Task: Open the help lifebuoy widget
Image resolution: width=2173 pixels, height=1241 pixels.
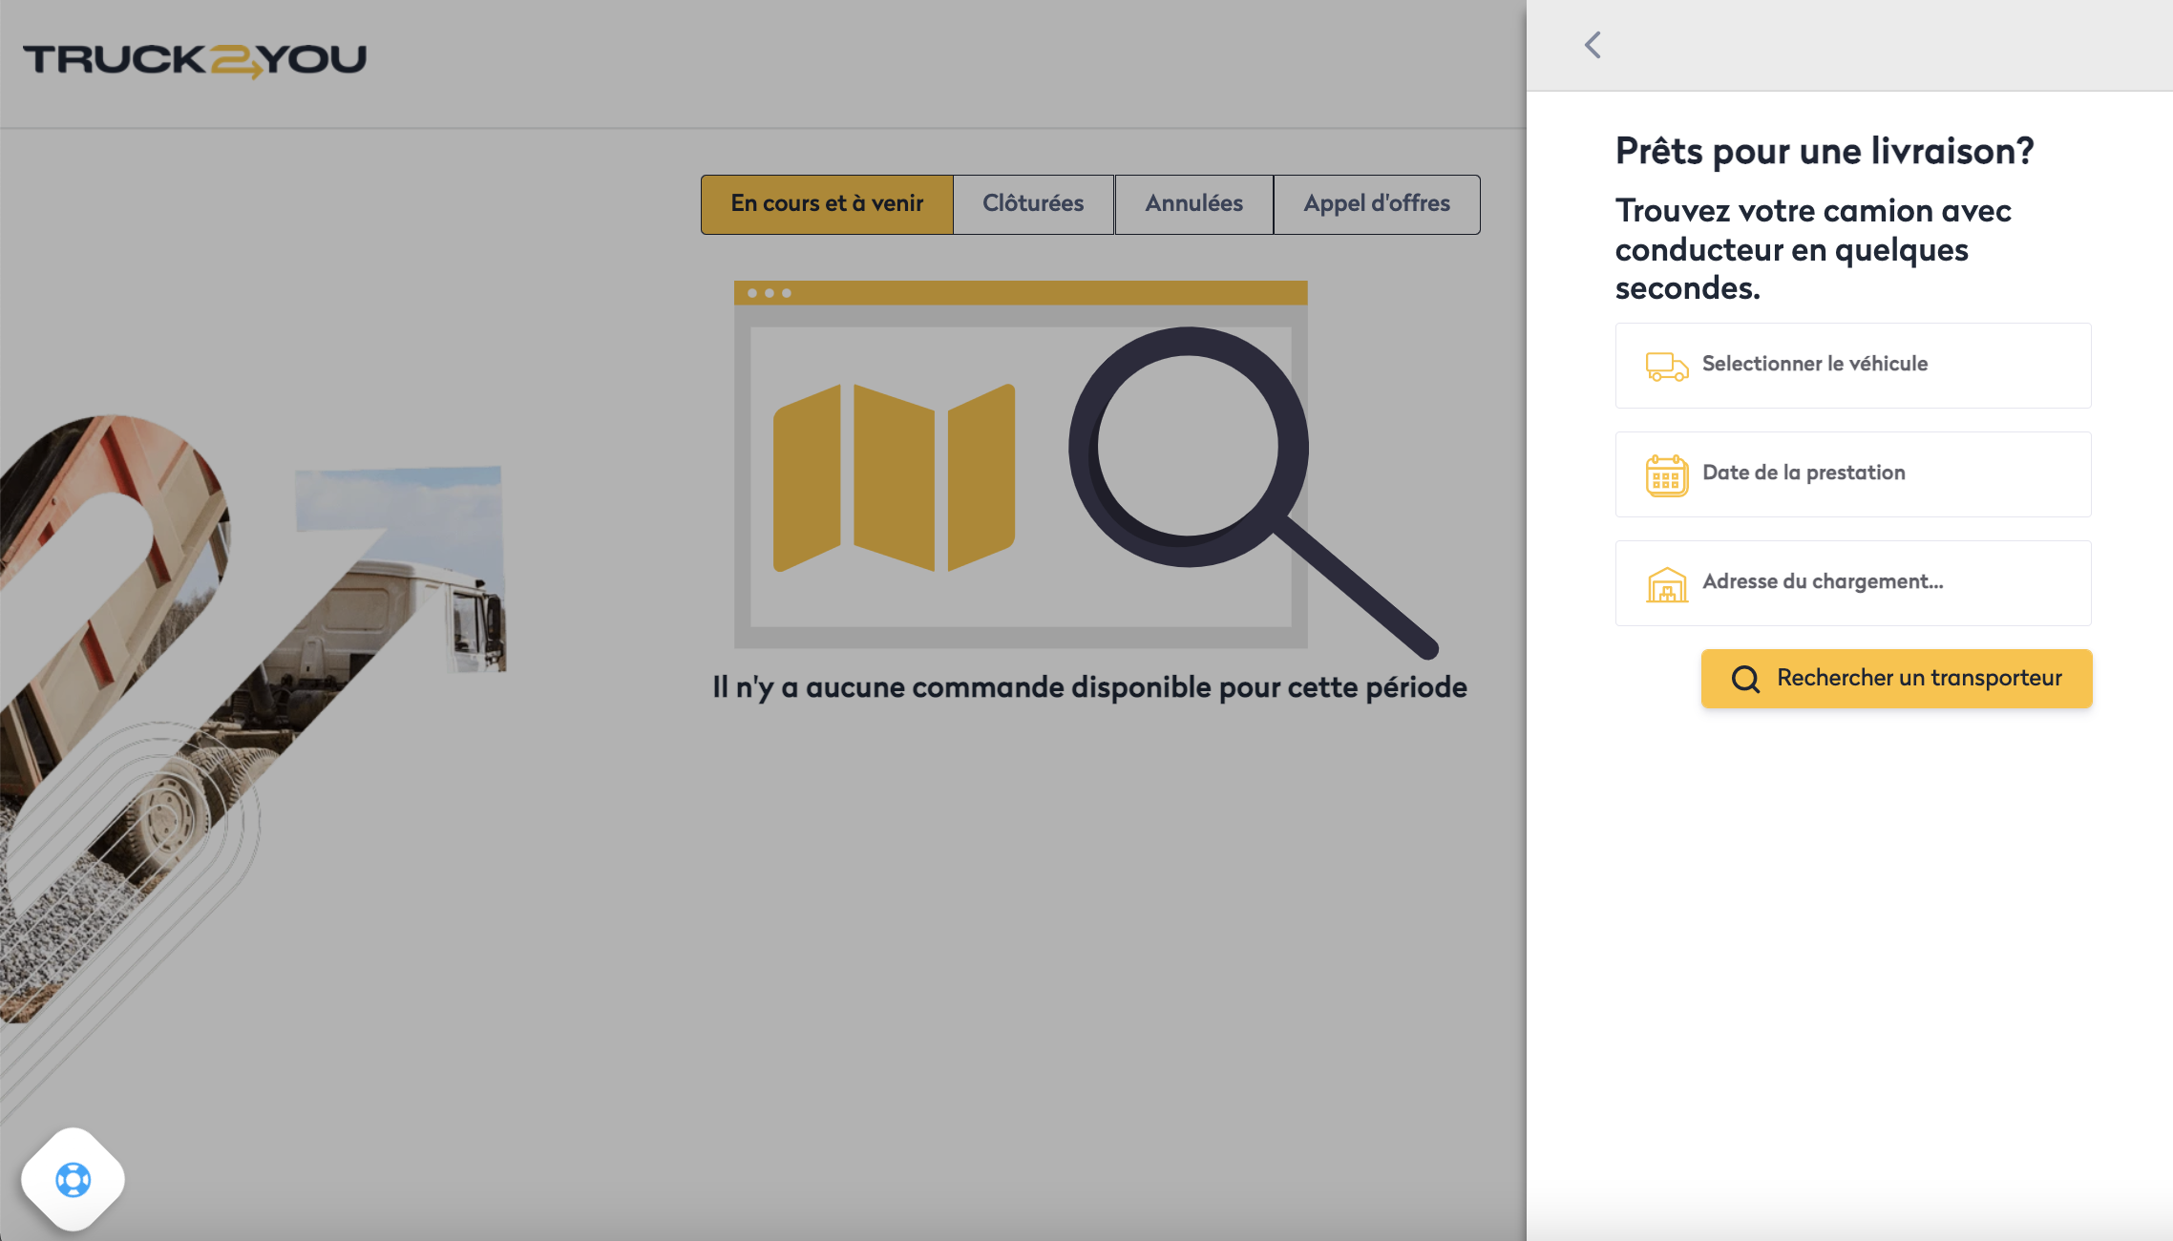Action: click(74, 1180)
